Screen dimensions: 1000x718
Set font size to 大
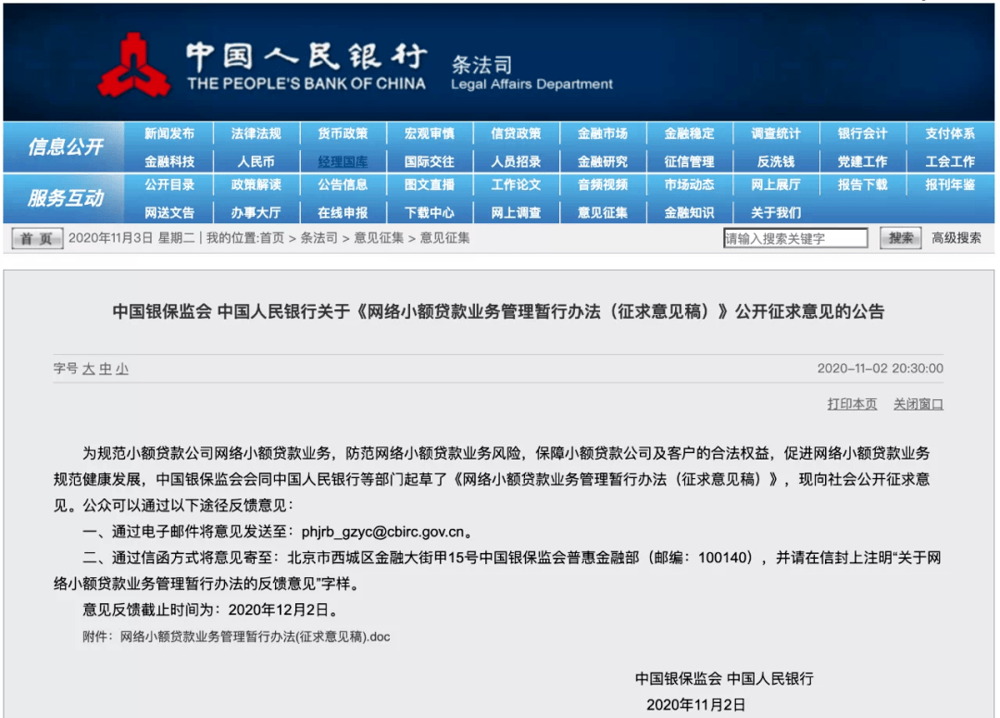pos(88,369)
